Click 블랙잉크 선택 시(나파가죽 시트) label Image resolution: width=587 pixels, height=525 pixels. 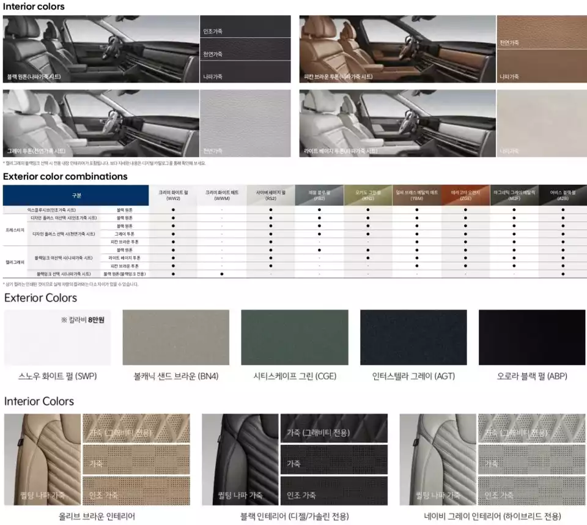[64, 274]
